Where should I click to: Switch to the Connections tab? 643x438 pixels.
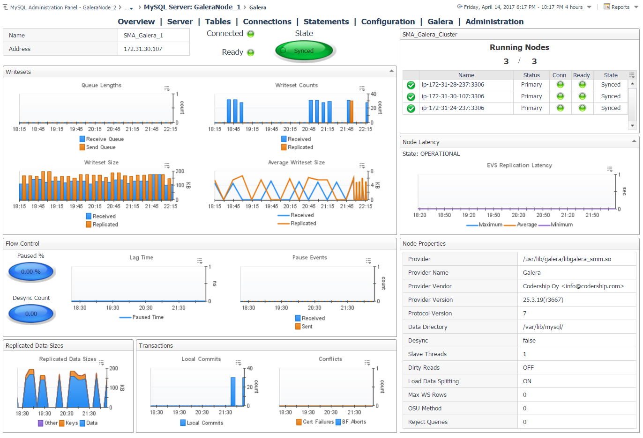tap(267, 22)
